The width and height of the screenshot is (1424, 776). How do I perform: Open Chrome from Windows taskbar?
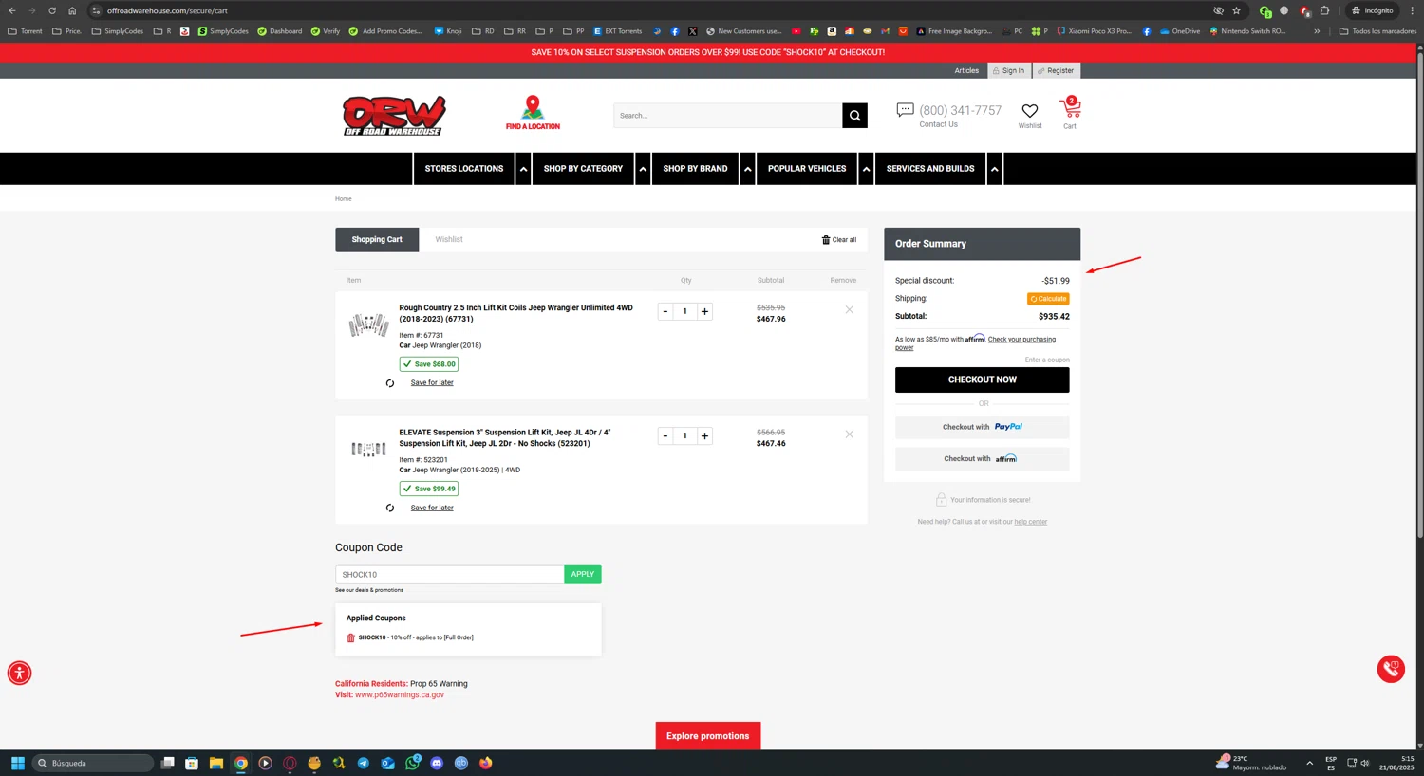[241, 763]
